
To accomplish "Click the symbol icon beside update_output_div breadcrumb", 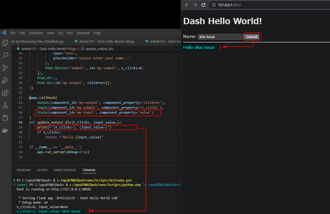I will [x=82, y=49].
